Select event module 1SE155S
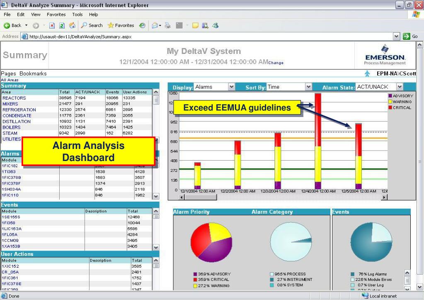The height and width of the screenshot is (300, 424). 11,217
